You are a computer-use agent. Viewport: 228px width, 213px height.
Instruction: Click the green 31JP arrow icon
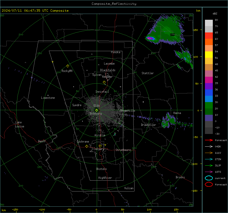click(x=209, y=165)
